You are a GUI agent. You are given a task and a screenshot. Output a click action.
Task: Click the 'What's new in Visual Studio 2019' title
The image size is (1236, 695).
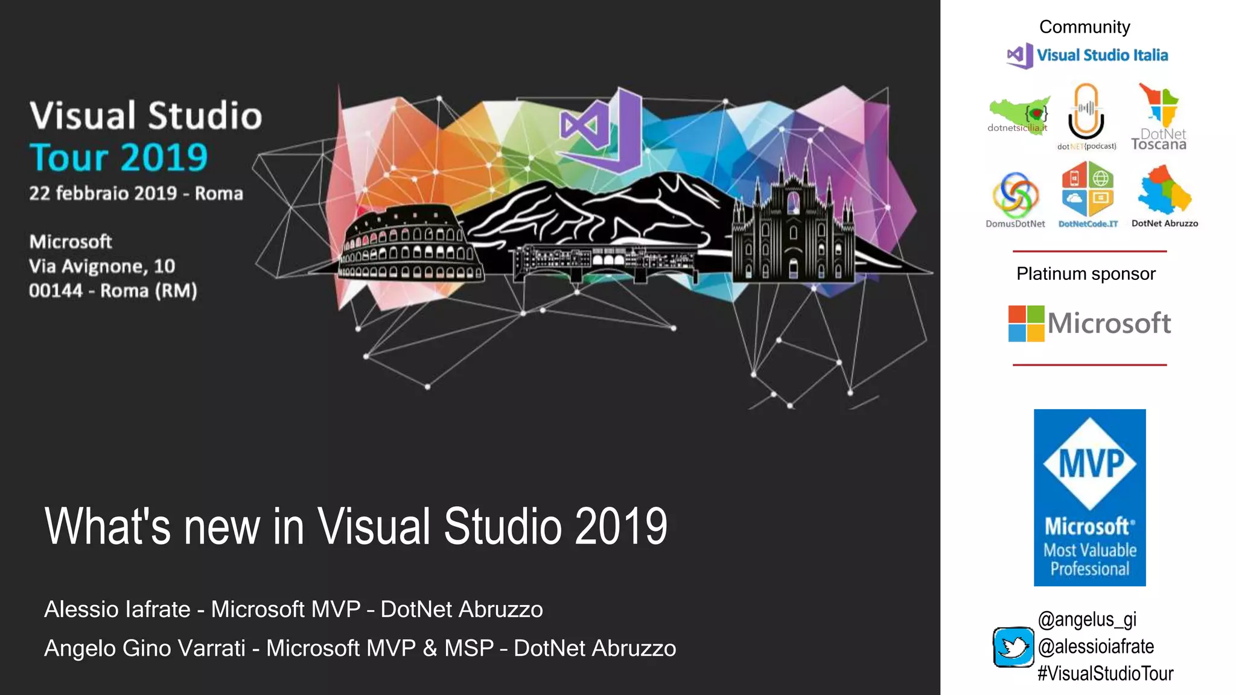pyautogui.click(x=356, y=526)
